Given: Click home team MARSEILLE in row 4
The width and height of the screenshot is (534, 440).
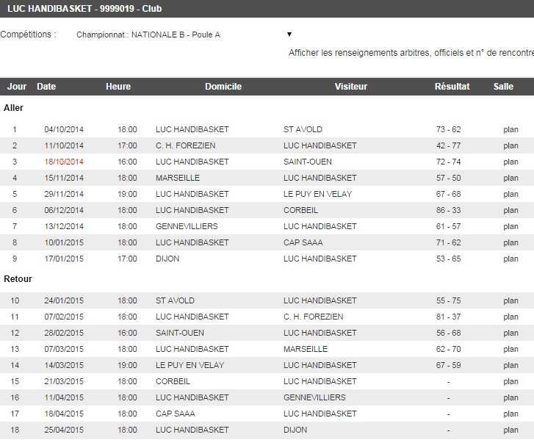Looking at the screenshot, I should tap(178, 178).
